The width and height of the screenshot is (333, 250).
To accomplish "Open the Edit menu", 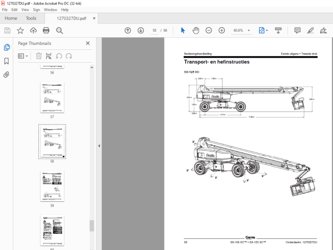I will point(14,10).
